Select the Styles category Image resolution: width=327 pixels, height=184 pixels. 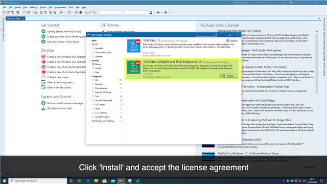(93, 109)
